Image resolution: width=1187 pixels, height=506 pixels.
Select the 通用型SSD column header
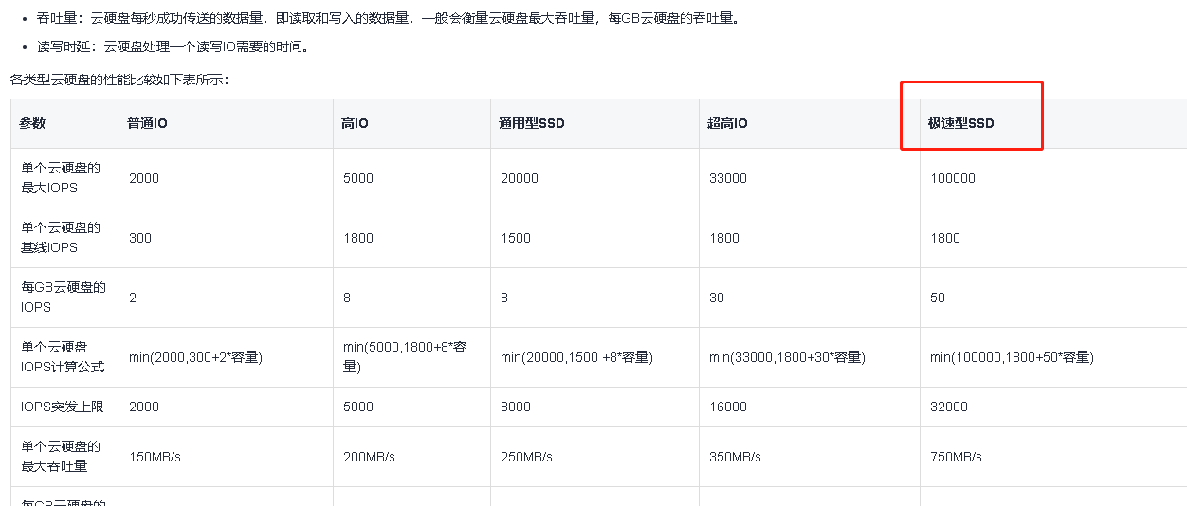[x=532, y=123]
